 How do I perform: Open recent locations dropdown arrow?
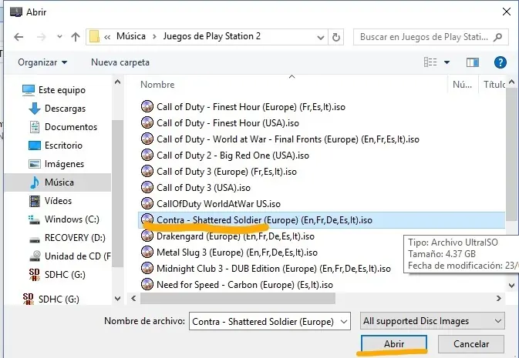[59, 37]
